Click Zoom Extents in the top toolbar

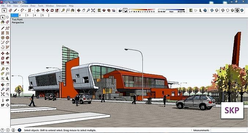coord(93,10)
